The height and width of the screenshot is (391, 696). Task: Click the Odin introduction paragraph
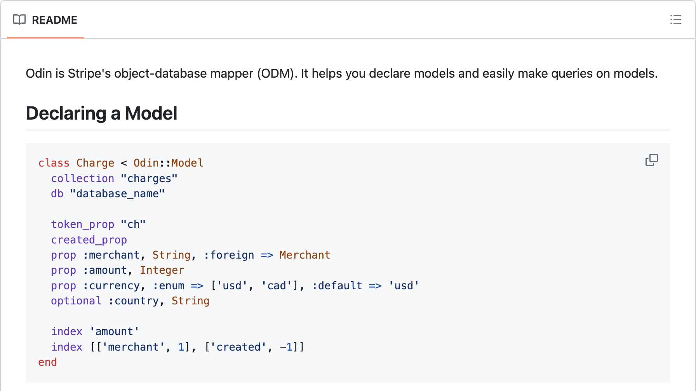coord(341,73)
